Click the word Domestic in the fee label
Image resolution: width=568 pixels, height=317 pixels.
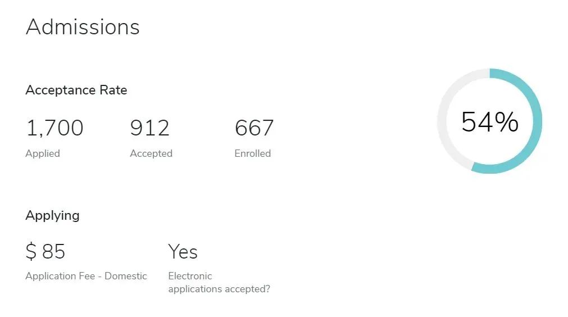point(126,276)
